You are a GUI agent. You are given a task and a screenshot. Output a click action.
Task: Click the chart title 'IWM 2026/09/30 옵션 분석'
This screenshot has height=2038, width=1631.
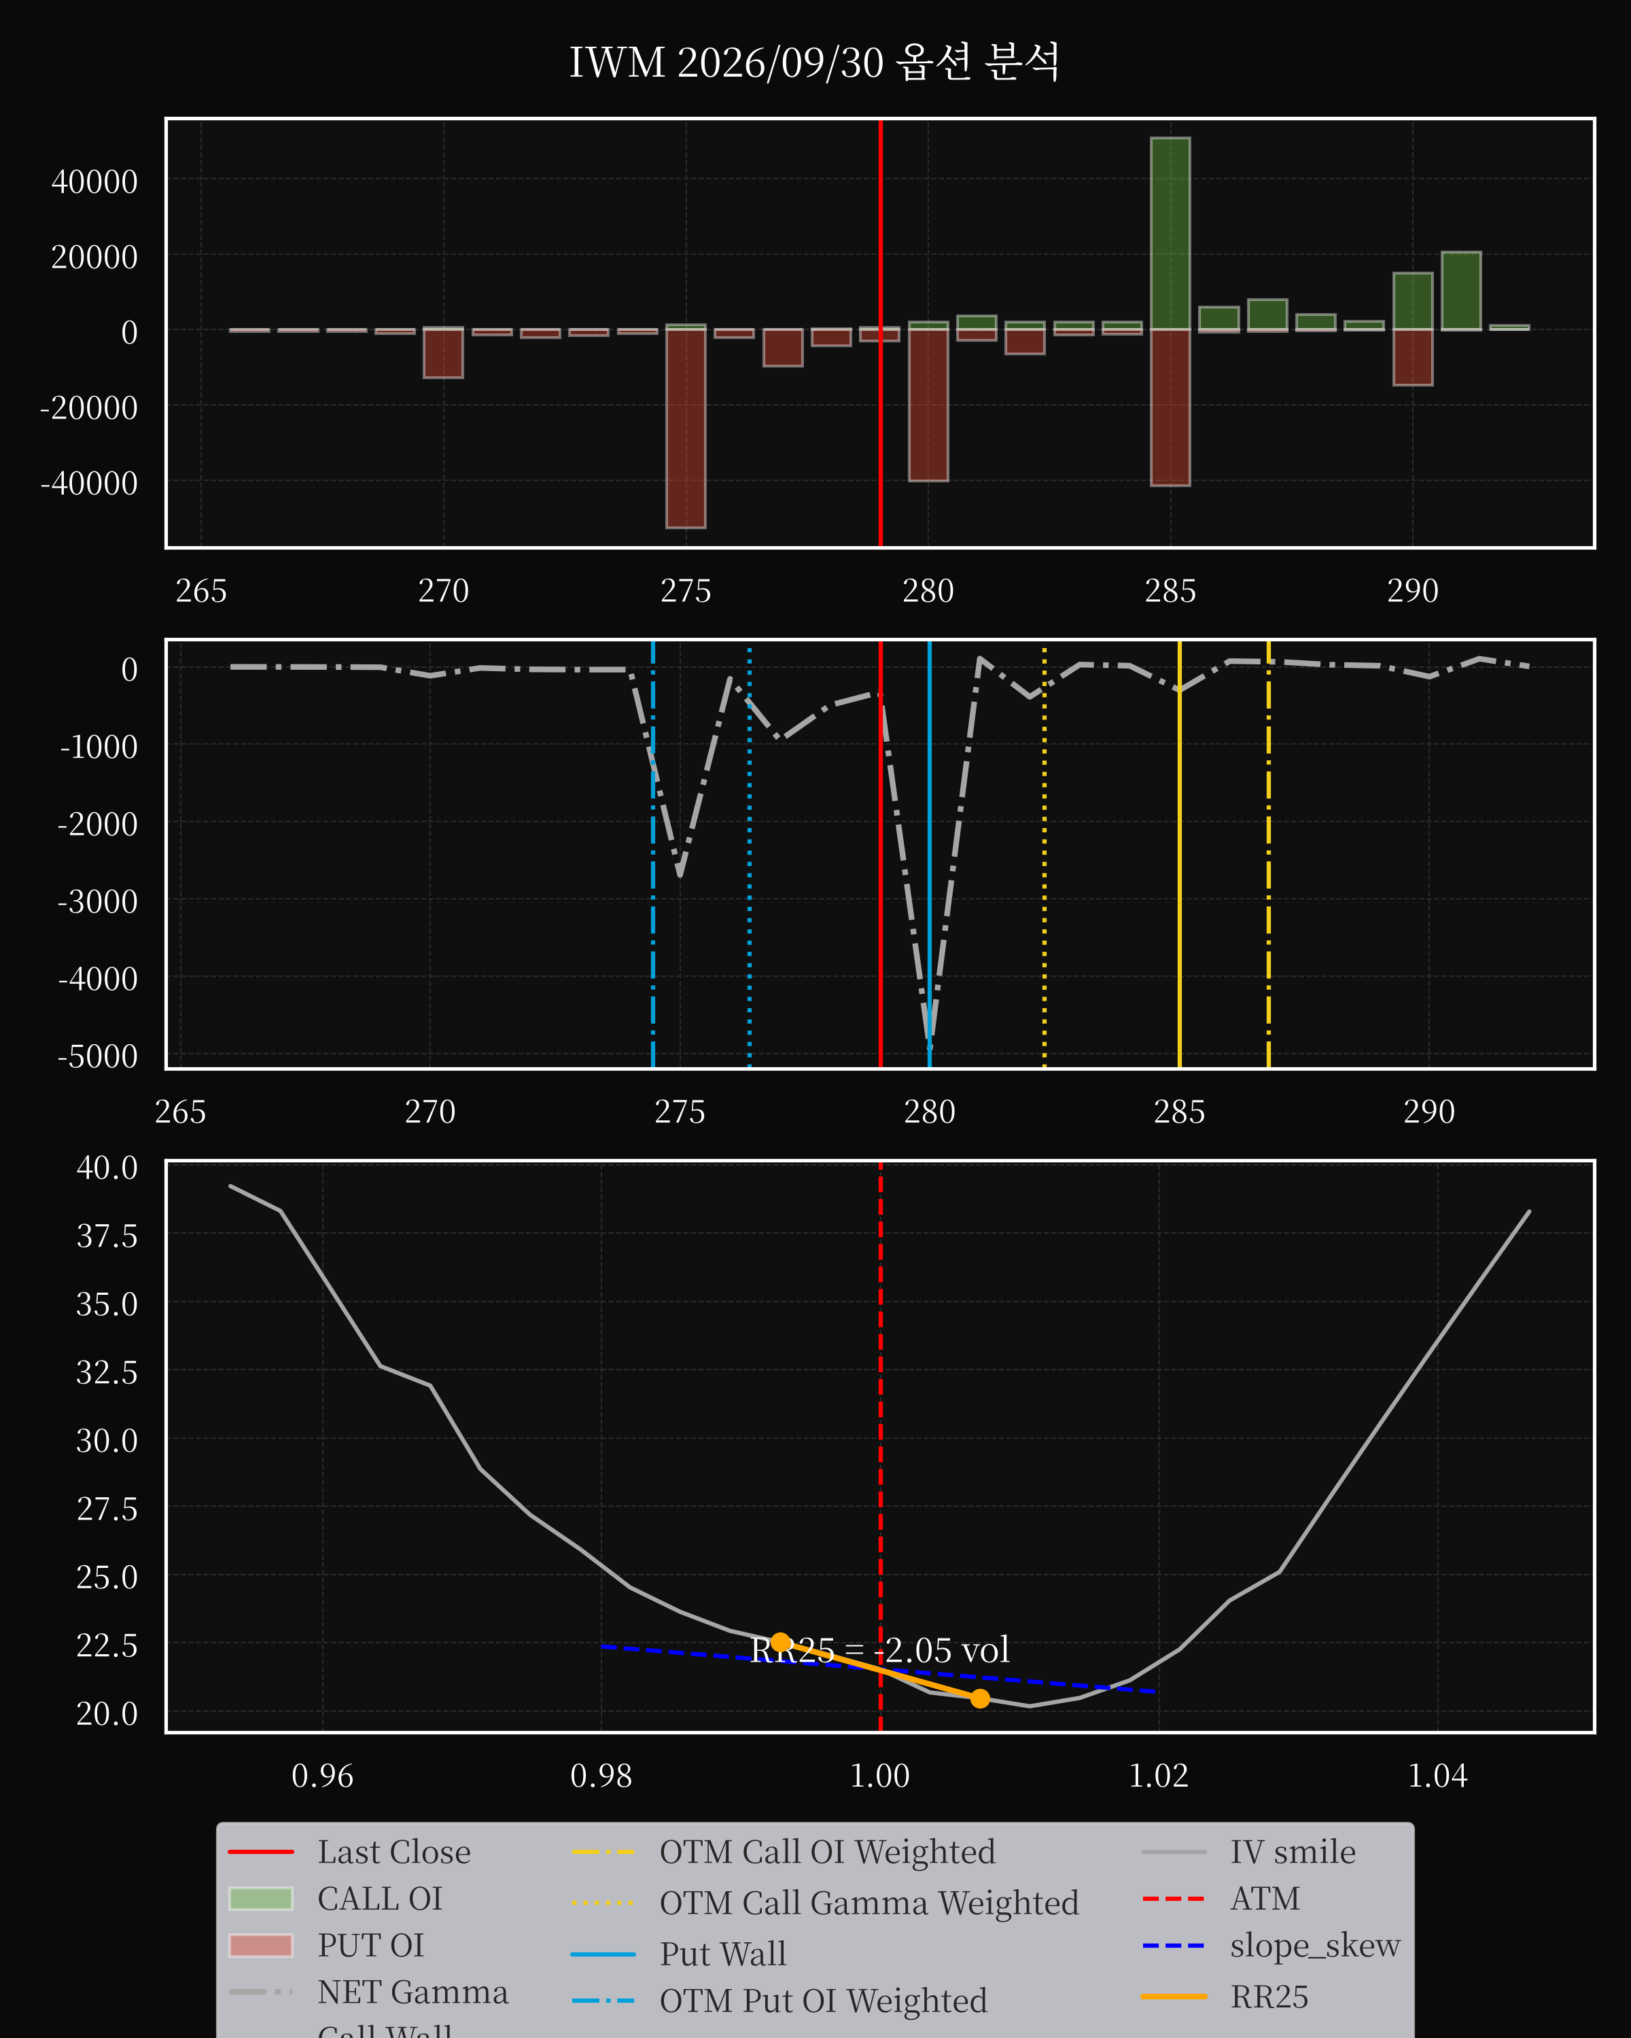(814, 62)
